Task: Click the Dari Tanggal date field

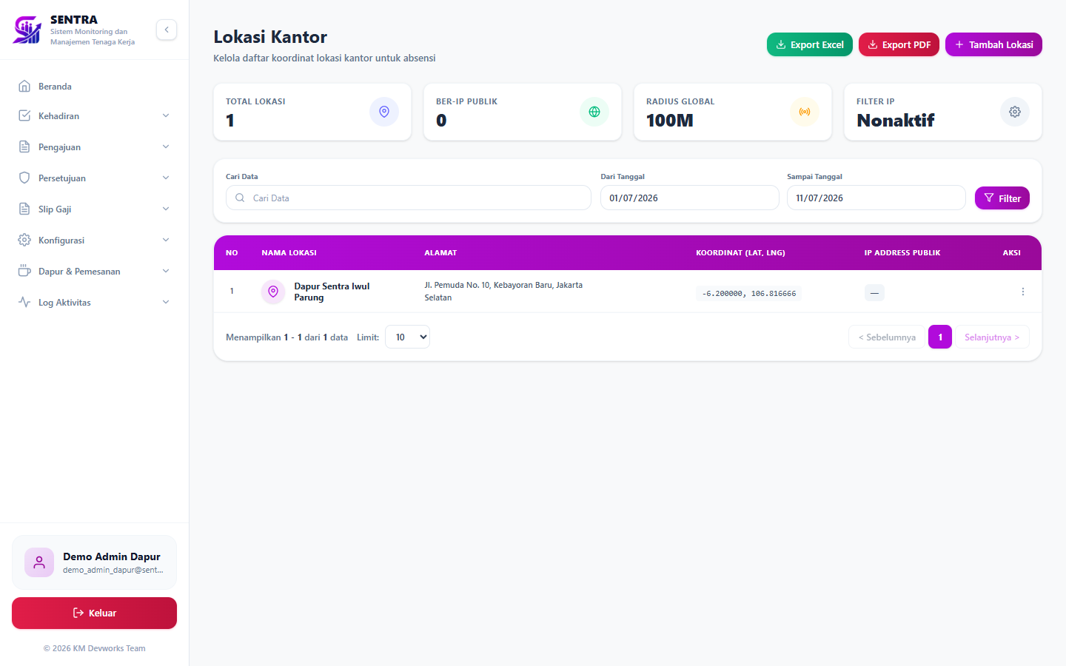Action: pyautogui.click(x=690, y=198)
